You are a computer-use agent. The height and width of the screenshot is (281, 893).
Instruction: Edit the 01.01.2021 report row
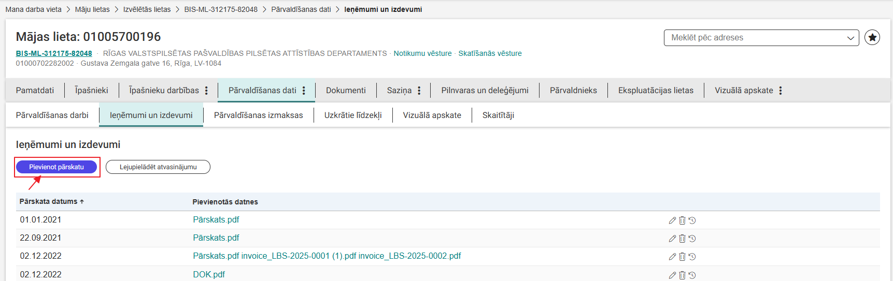tap(672, 220)
